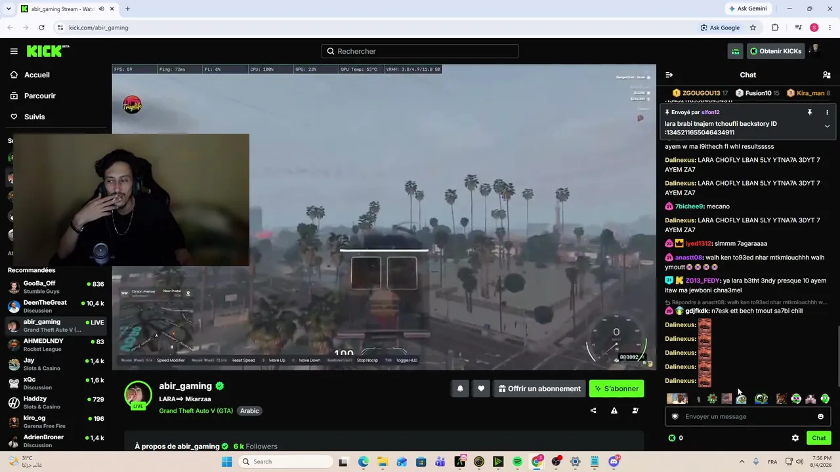Screen dimensions: 840x472
Task: Share the stream
Action: point(593,410)
